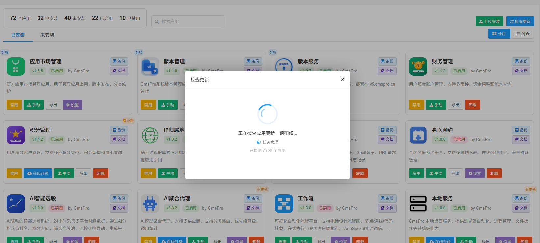Click the 本地服务 server icon
Image resolution: width=540 pixels, height=243 pixels.
(x=418, y=204)
